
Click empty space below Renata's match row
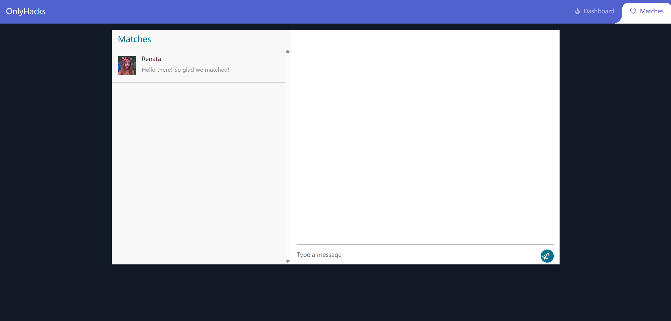pos(198,170)
